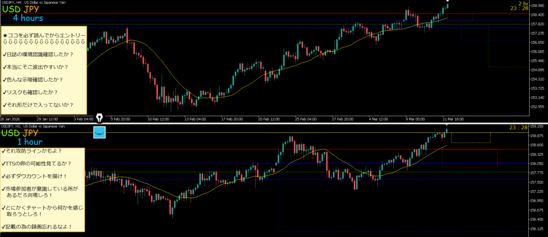Click the '日誌の環境認識確認したか？' checklist item
The height and width of the screenshot is (237, 548).
[38, 54]
